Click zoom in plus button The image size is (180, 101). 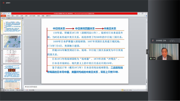(x=144, y=90)
